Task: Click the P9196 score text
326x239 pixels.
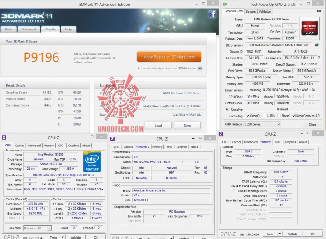Action: tap(41, 57)
